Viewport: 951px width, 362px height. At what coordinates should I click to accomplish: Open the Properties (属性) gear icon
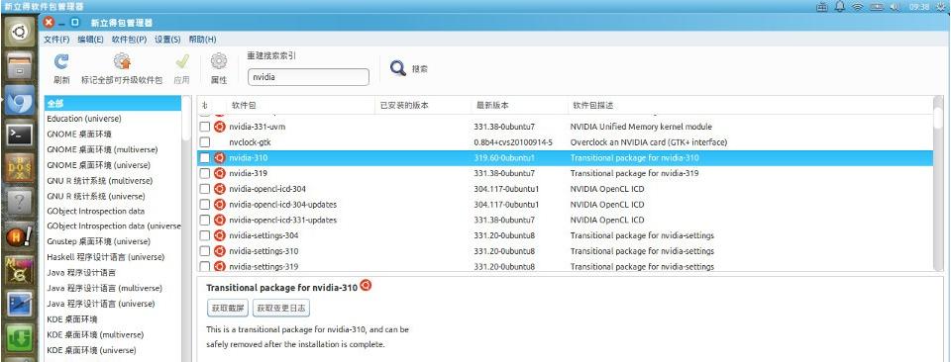coord(219,61)
